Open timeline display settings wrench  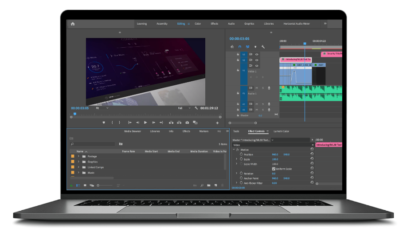click(x=263, y=46)
